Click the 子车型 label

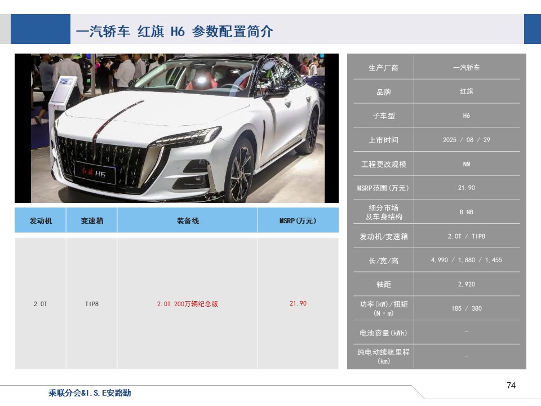383,116
